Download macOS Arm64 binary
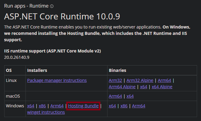 pos(115,96)
